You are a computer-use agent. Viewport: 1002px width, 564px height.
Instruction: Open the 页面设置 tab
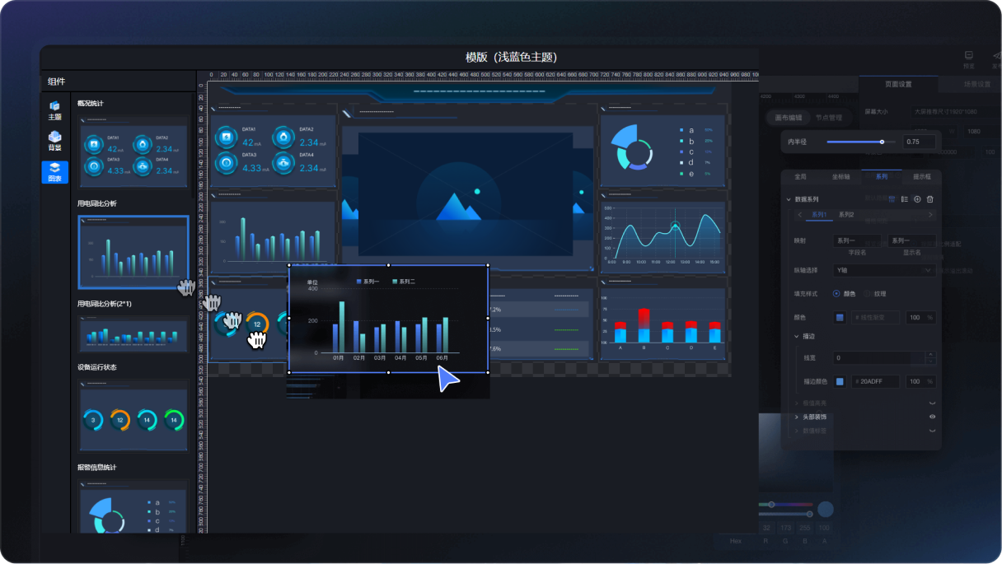pos(898,84)
